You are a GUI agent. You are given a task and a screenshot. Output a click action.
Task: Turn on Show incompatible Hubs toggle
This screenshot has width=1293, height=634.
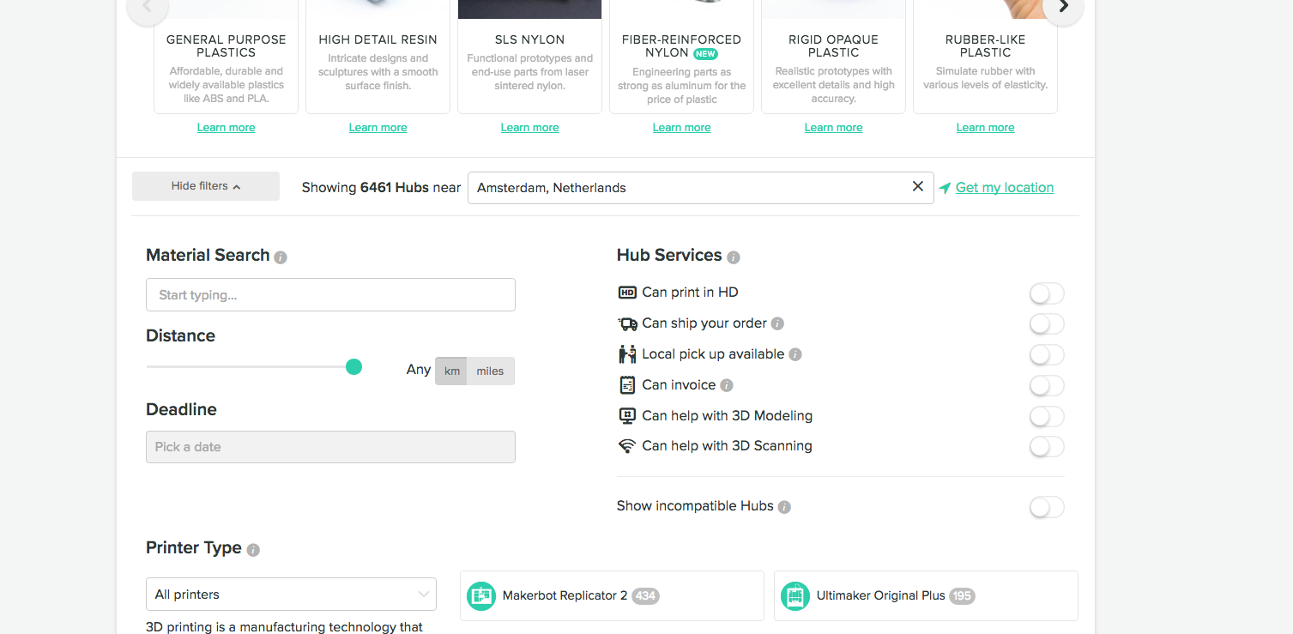pos(1046,507)
